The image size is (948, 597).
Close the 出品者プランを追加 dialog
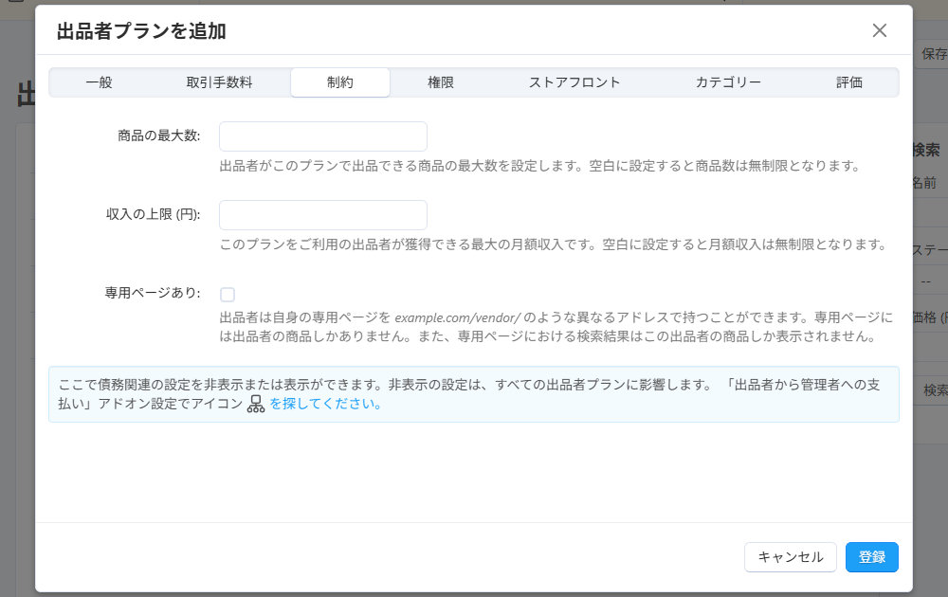tap(880, 30)
